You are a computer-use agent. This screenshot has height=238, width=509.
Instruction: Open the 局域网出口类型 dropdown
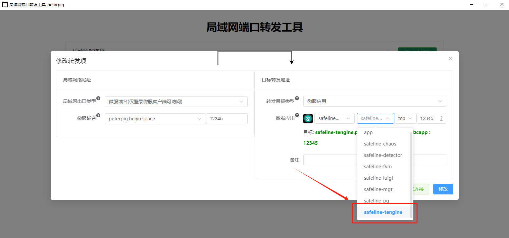pos(176,102)
